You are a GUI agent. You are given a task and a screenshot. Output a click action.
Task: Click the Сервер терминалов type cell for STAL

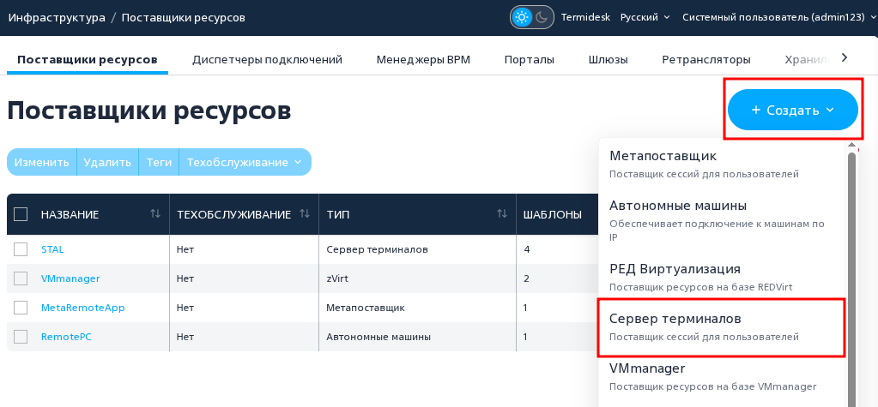point(377,249)
